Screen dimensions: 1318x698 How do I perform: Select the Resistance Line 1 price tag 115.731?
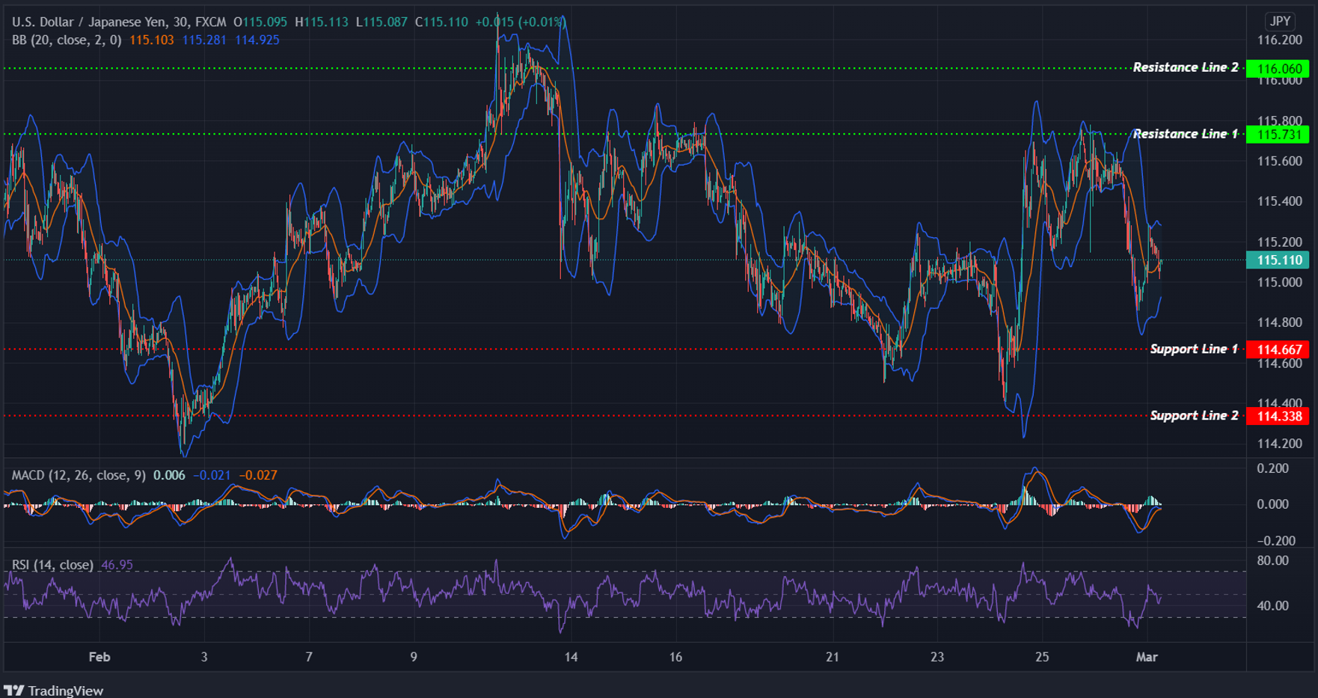point(1277,135)
